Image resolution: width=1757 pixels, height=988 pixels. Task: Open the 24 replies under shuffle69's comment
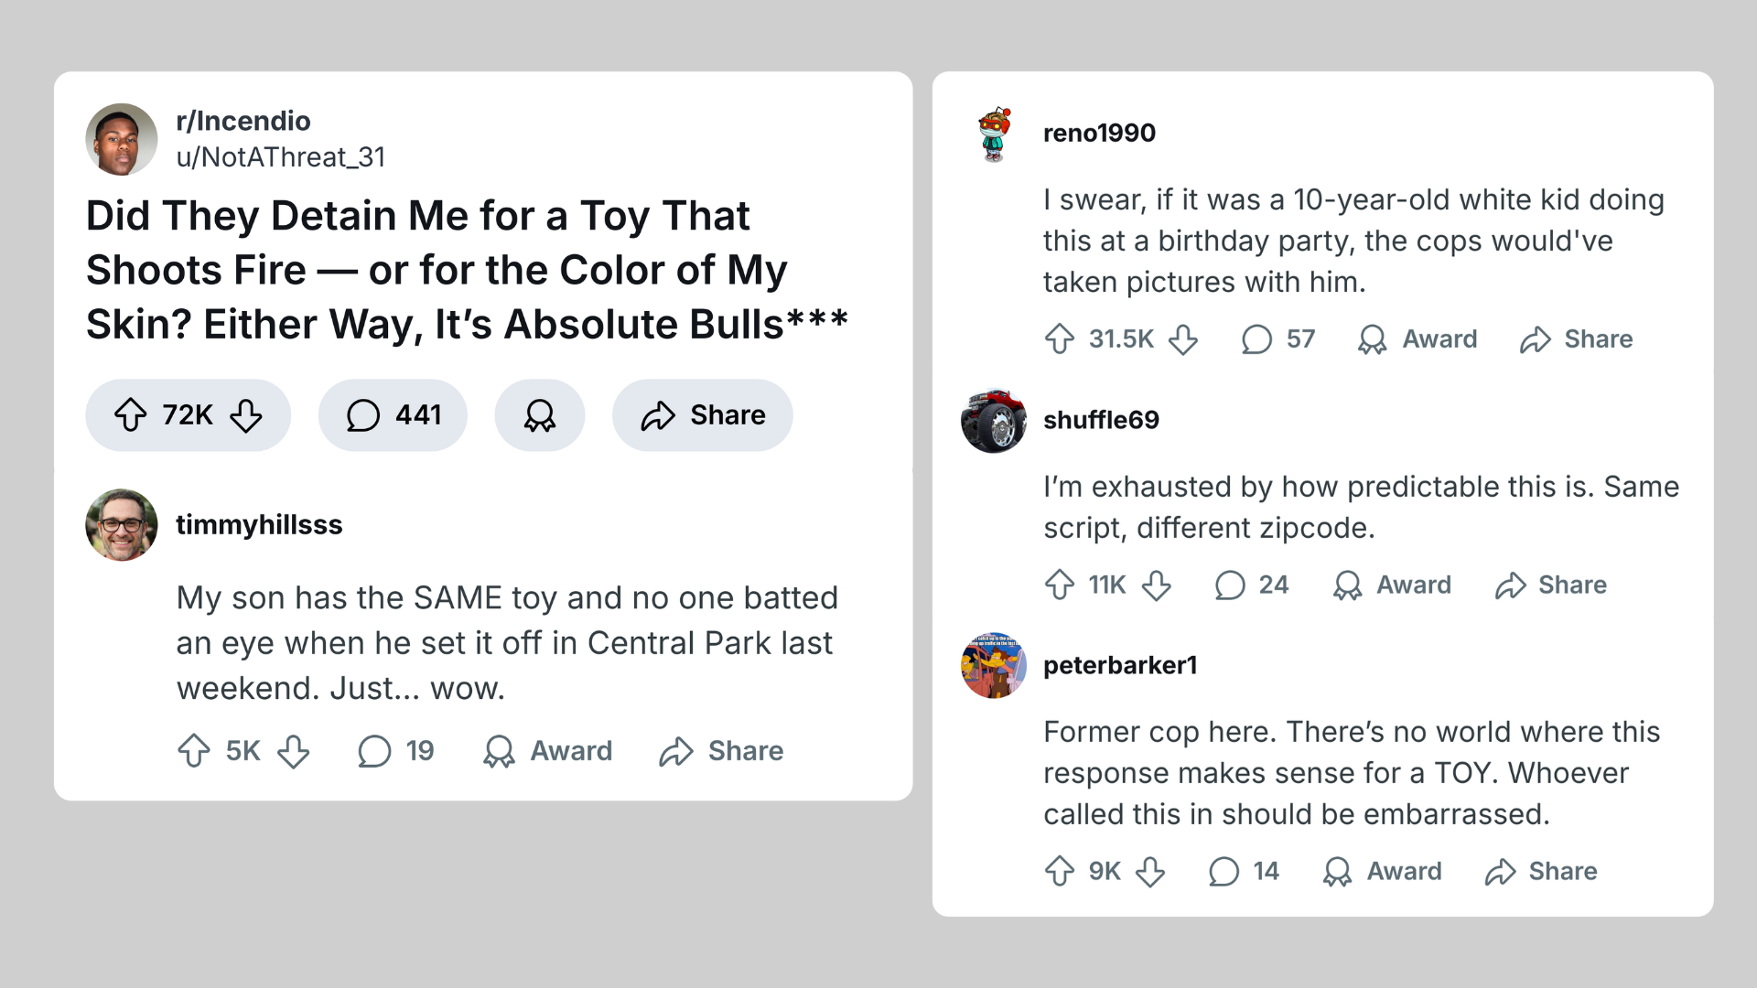[1252, 585]
